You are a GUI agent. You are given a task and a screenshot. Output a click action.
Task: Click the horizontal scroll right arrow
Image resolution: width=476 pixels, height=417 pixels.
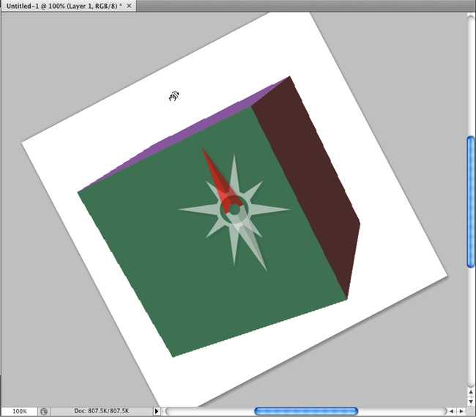click(x=461, y=412)
